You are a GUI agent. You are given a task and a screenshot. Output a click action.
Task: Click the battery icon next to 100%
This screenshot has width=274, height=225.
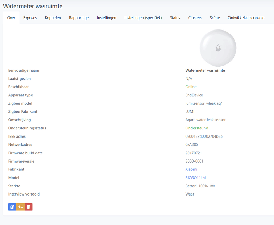212,186
